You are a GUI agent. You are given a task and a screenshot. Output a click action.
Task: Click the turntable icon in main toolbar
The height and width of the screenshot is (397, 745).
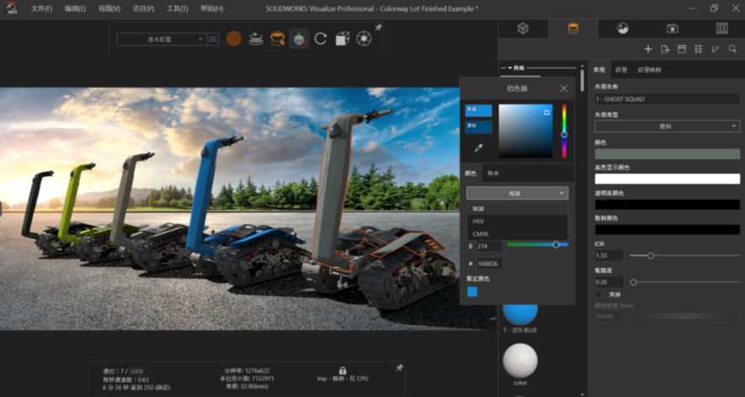pos(256,39)
